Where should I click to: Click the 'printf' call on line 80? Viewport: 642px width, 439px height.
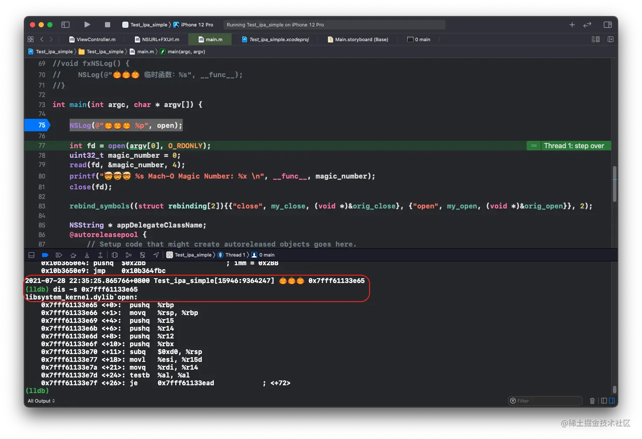[x=82, y=176]
